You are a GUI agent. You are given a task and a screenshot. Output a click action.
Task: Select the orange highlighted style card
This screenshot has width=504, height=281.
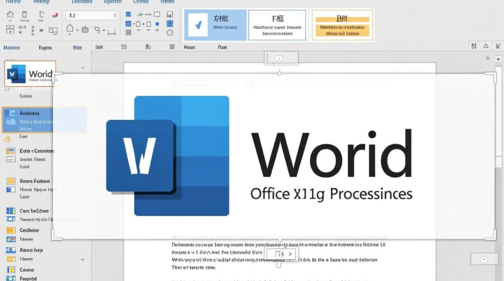coord(342,25)
